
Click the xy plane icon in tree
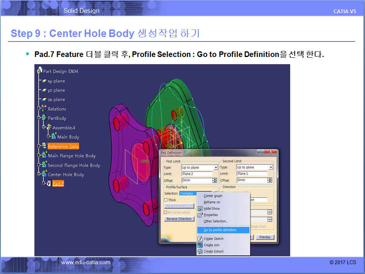44,81
